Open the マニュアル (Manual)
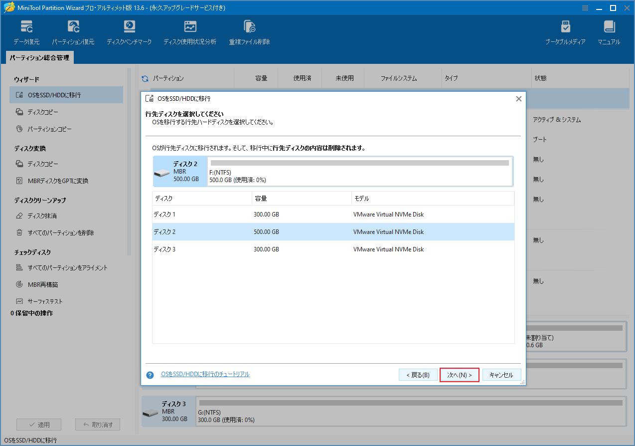Image resolution: width=635 pixels, height=446 pixels. pyautogui.click(x=609, y=31)
